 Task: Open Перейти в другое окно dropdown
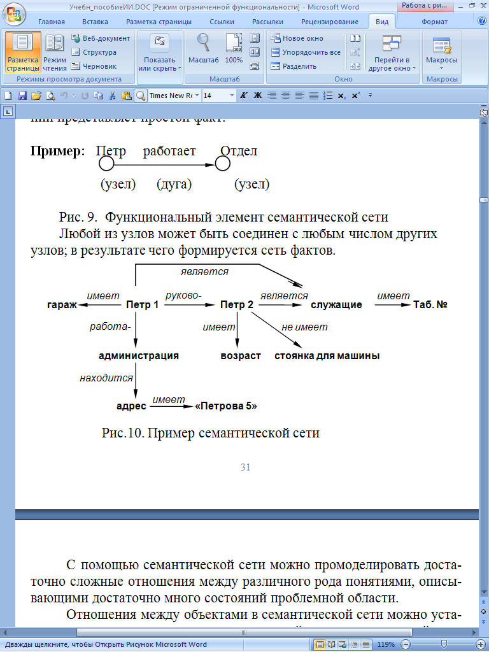click(392, 53)
